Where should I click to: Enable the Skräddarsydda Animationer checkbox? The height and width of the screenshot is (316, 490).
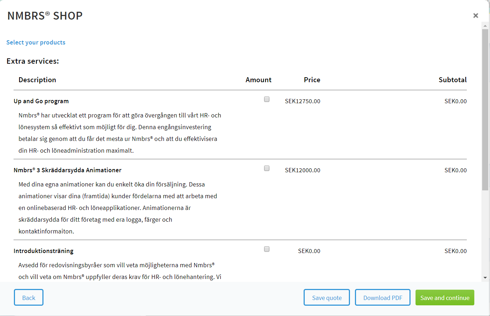(x=267, y=168)
